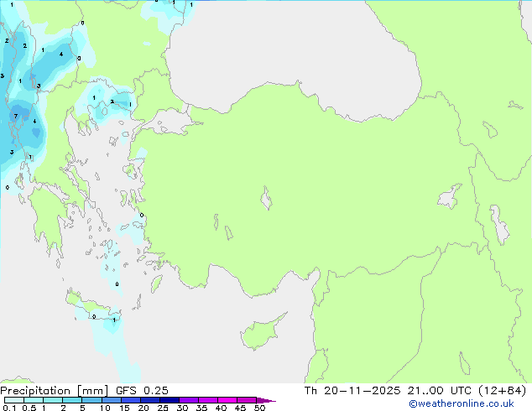
Task: Click legend label '0.5'
Action: pyautogui.click(x=29, y=408)
